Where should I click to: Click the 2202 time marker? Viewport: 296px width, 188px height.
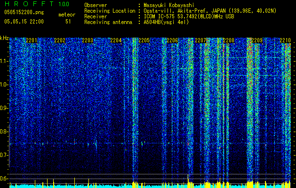pos(60,40)
